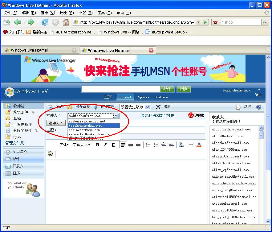Click the Firefox Back arrow button
This screenshot has height=232, width=272.
click(x=17, y=22)
